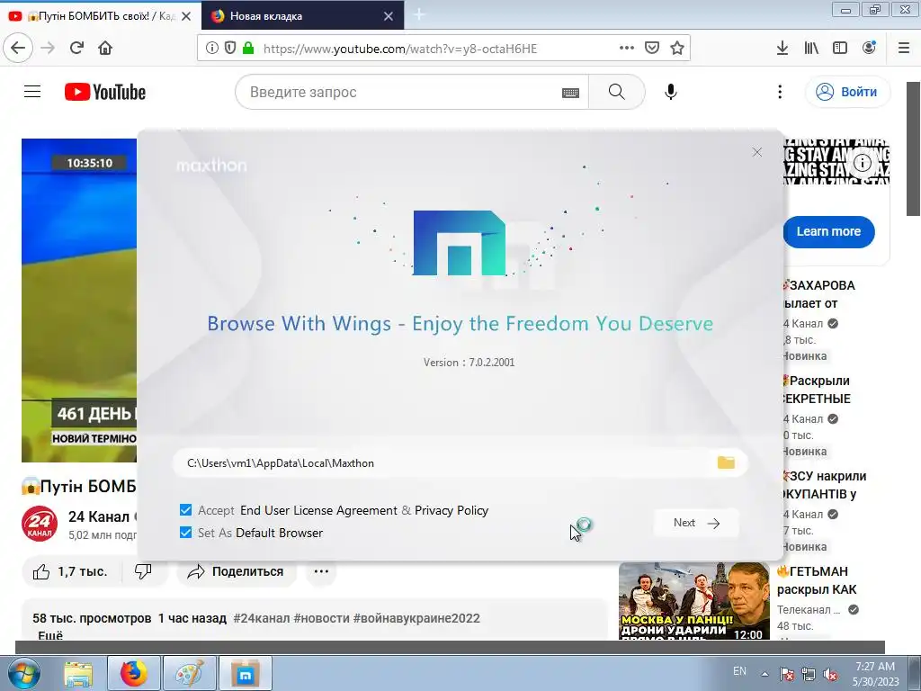Click #новости hashtag

click(321, 618)
